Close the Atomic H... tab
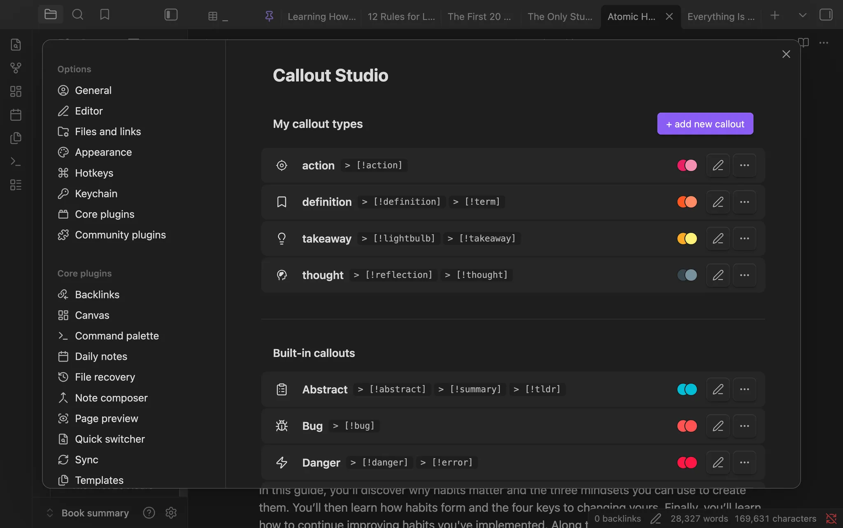Image resolution: width=843 pixels, height=528 pixels. 669,16
